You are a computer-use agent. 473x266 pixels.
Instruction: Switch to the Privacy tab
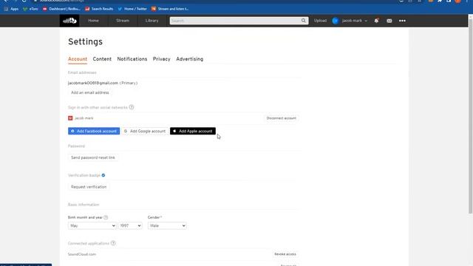tap(161, 59)
